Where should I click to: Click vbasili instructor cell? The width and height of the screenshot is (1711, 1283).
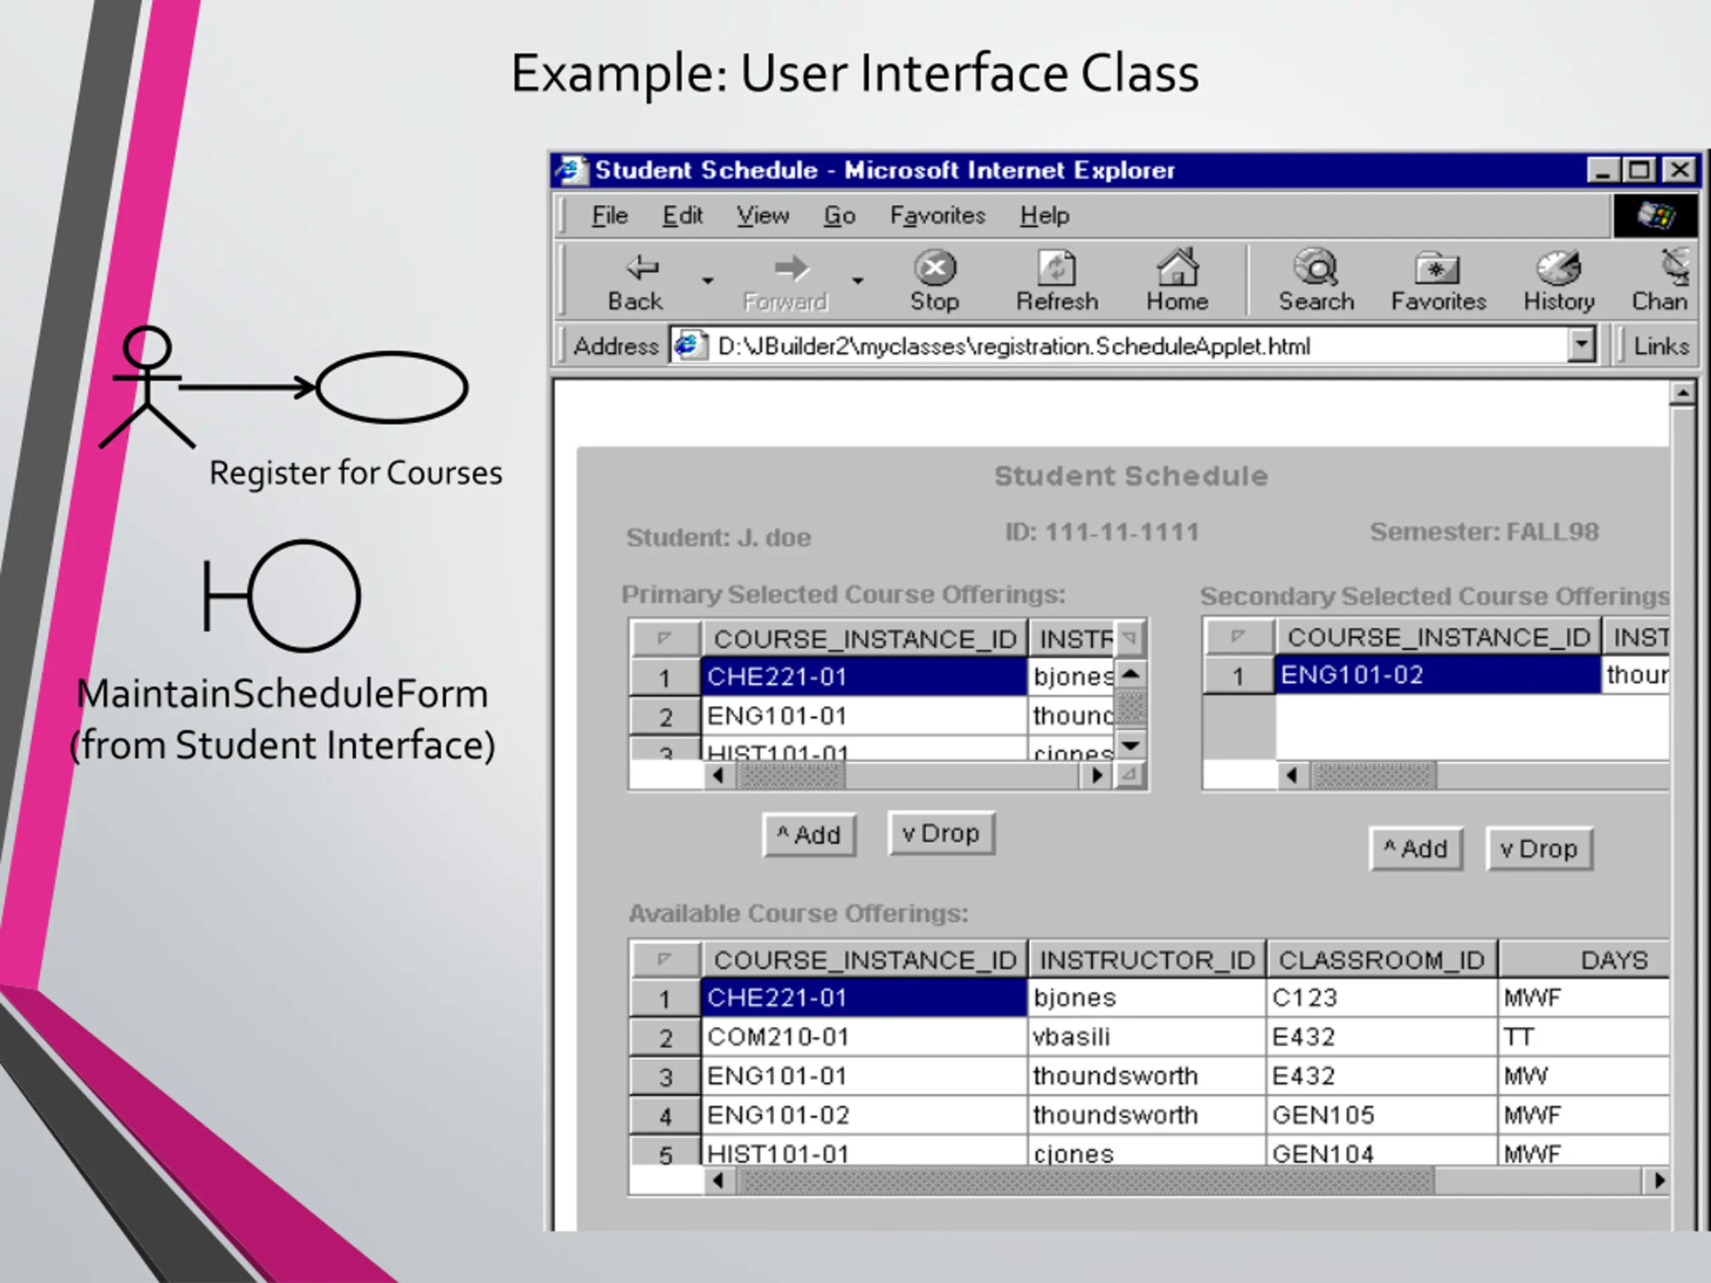coord(1147,1037)
